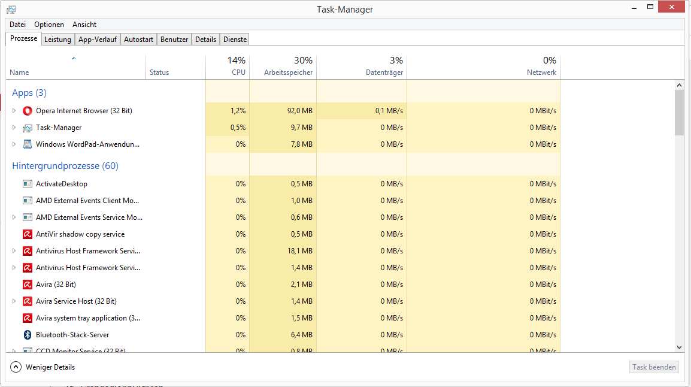Click the AMD External Events Service icon
The height and width of the screenshot is (387, 691).
click(x=28, y=217)
